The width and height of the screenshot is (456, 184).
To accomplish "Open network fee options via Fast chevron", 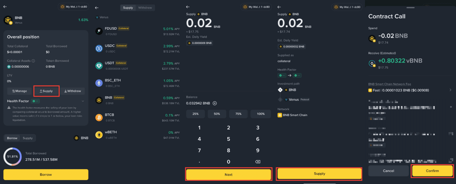I will [x=450, y=90].
